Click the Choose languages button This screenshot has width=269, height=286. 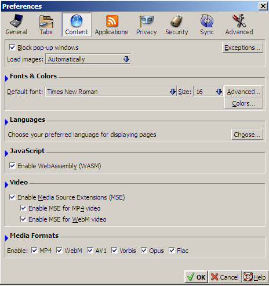247,135
